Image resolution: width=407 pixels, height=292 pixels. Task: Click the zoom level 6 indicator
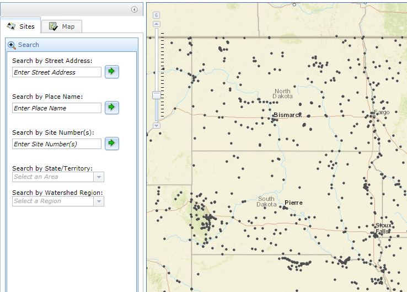click(157, 15)
